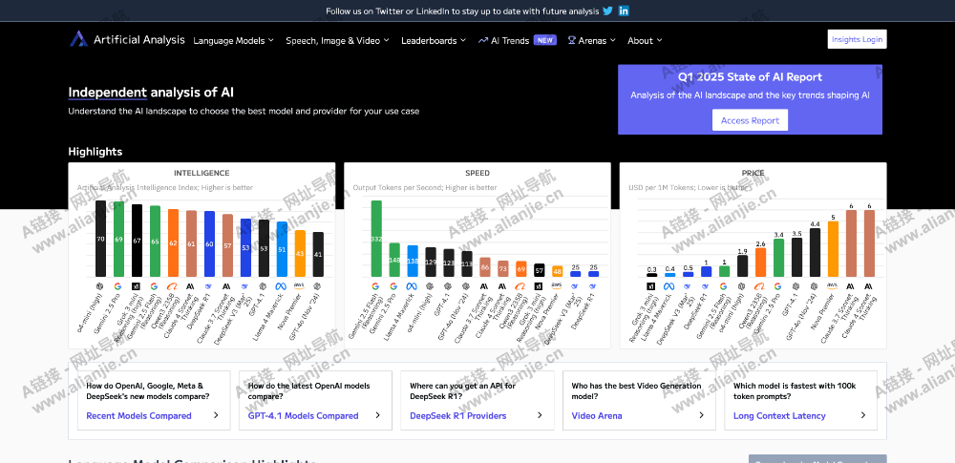Image resolution: width=955 pixels, height=463 pixels.
Task: Open the LinkedIn icon in the top banner
Action: point(624,11)
